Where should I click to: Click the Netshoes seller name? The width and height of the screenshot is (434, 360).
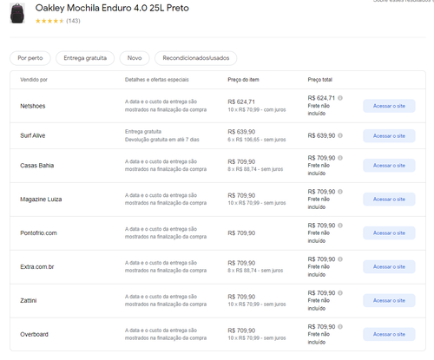pyautogui.click(x=33, y=106)
